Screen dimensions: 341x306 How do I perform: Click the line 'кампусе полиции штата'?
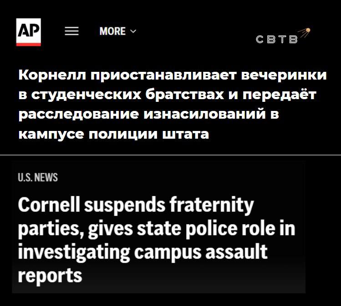[x=113, y=134]
